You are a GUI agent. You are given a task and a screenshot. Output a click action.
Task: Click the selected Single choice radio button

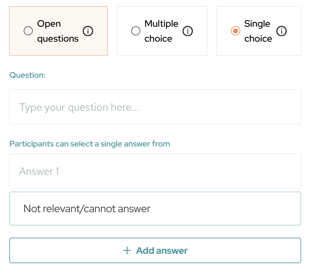click(236, 31)
